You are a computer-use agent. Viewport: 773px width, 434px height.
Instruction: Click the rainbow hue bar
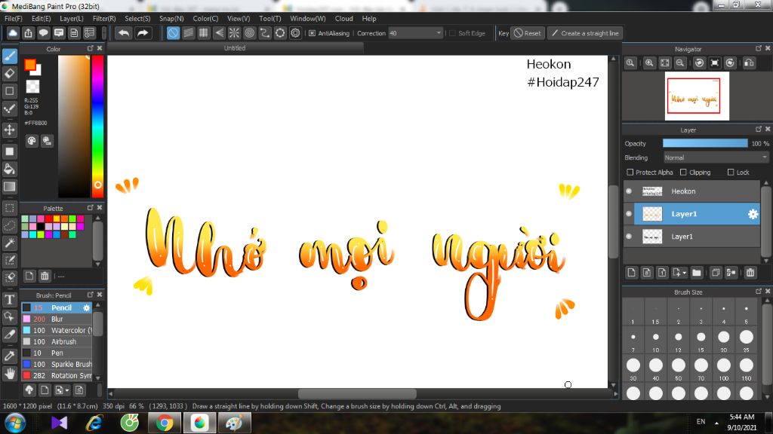pos(97,126)
